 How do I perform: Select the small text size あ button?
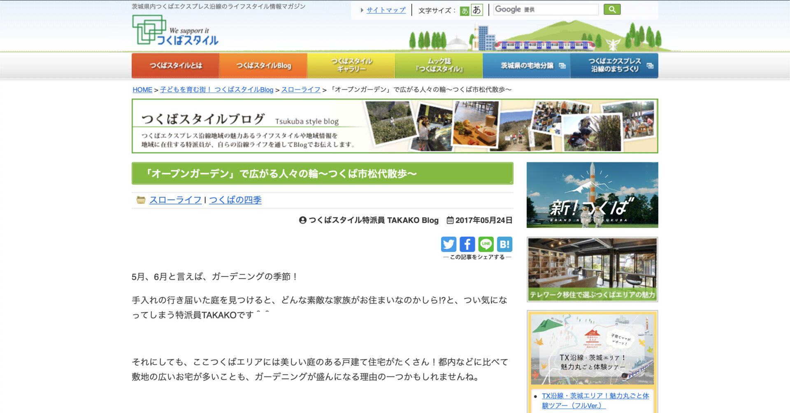[465, 11]
